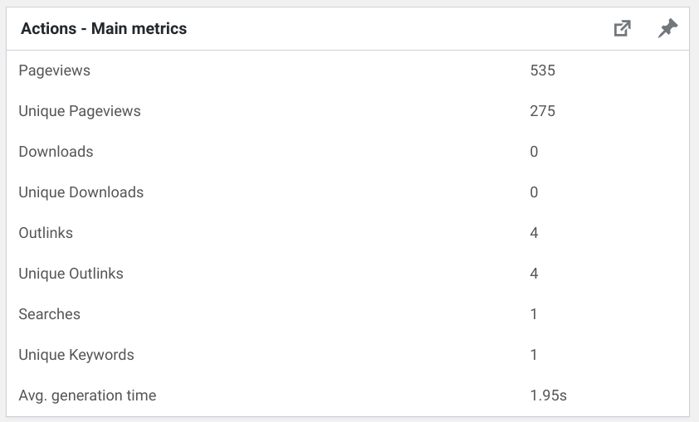Select the Searches metric label
The width and height of the screenshot is (699, 422).
pyautogui.click(x=50, y=314)
